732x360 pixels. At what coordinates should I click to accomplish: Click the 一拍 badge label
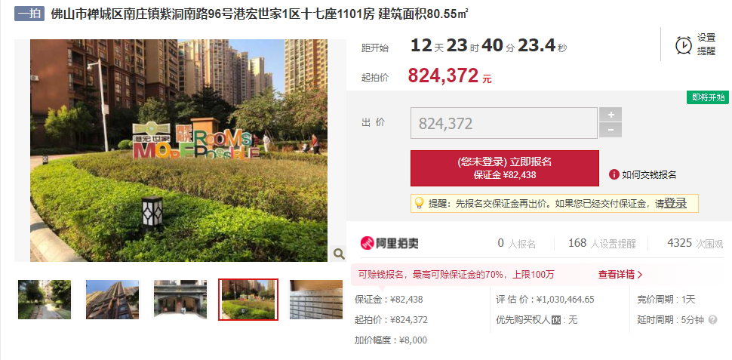[29, 14]
